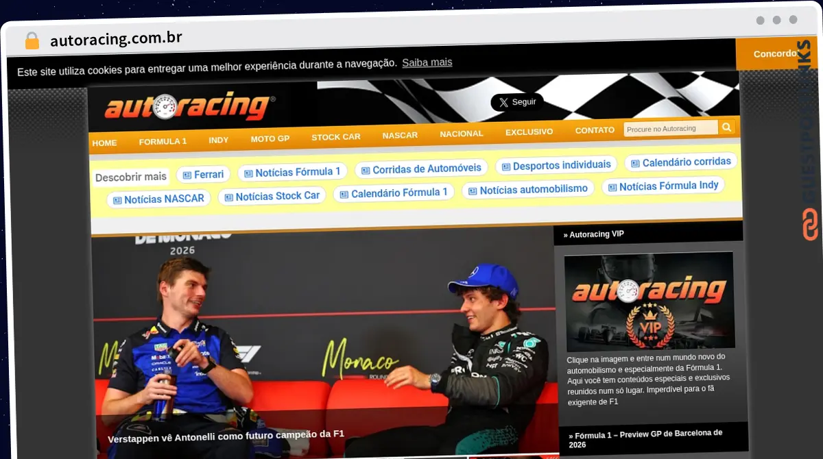Open headline Verstappen vê Antonelli como futuro campeão
823x459 pixels.
click(226, 436)
